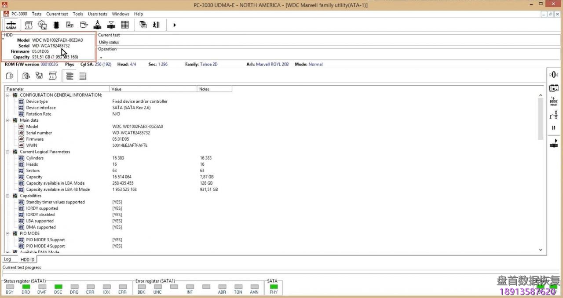Open the Tools menu
Viewport: 563px width, 298px height.
(78, 14)
